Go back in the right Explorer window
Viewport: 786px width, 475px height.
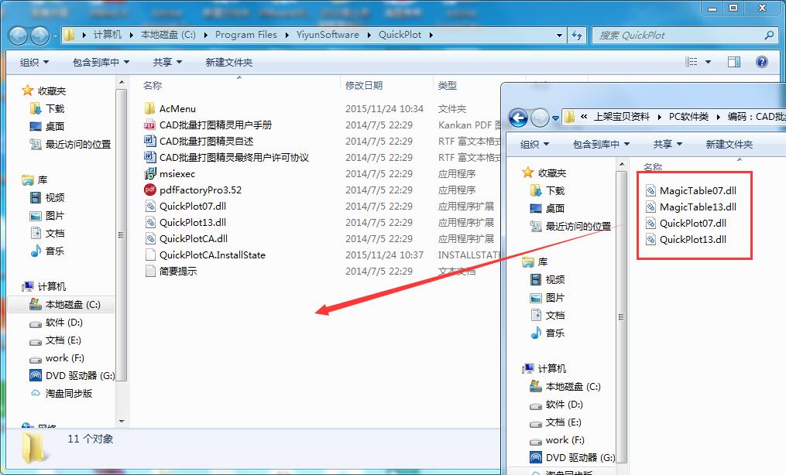(518, 118)
